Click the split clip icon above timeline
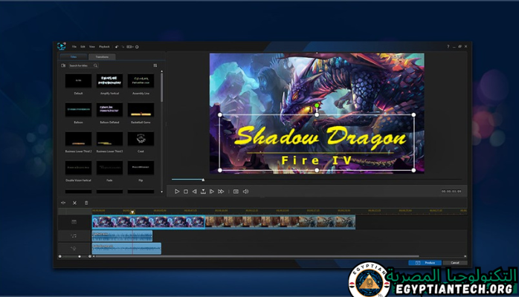519x297 pixels. [x=63, y=203]
